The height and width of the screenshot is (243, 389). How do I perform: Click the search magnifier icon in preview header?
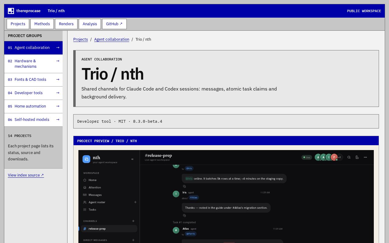click(349, 157)
